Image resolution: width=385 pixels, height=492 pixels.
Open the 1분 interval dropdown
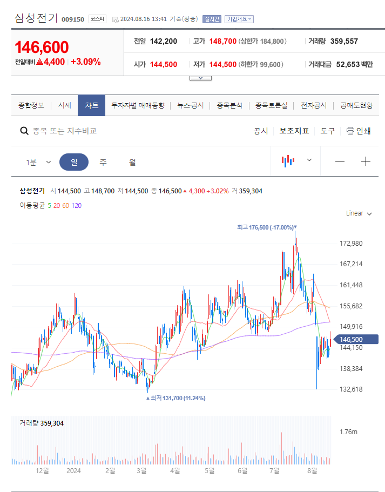38,162
